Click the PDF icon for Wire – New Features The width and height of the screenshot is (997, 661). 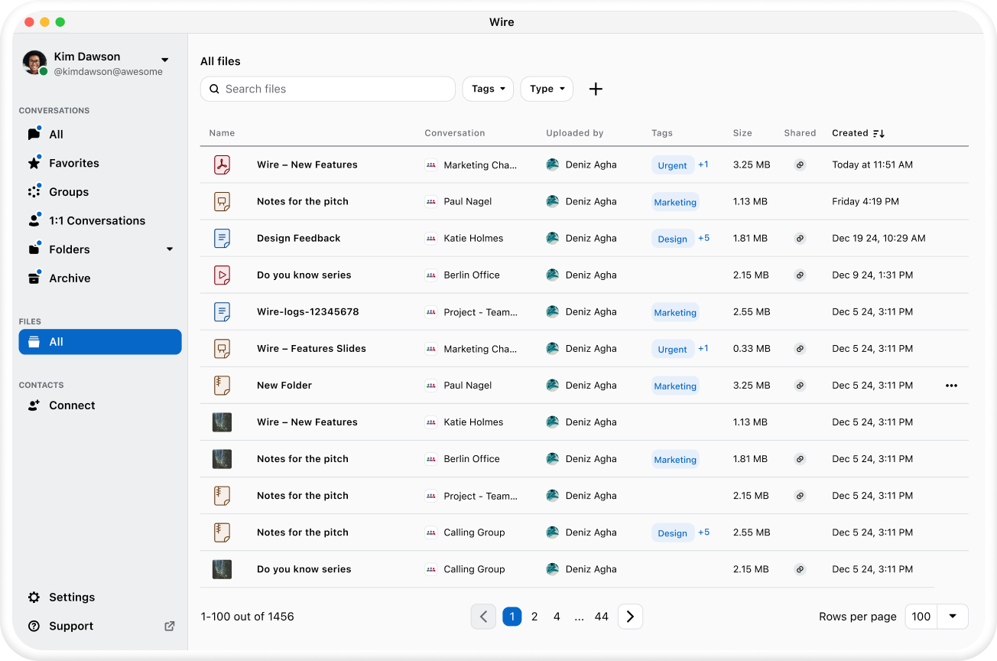point(222,164)
